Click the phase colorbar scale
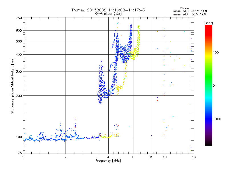 coord(209,85)
